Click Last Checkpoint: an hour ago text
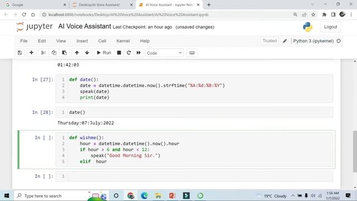 coord(143,27)
